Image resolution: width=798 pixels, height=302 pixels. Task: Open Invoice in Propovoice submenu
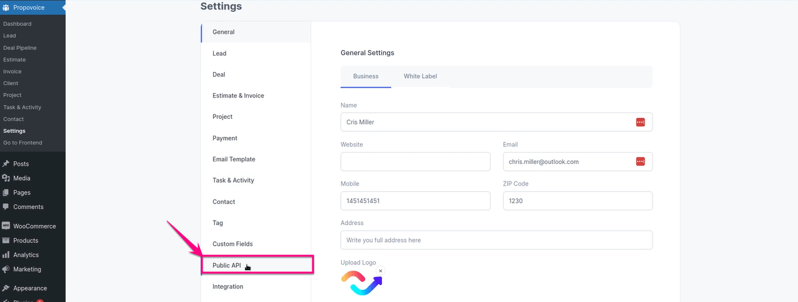coord(12,71)
